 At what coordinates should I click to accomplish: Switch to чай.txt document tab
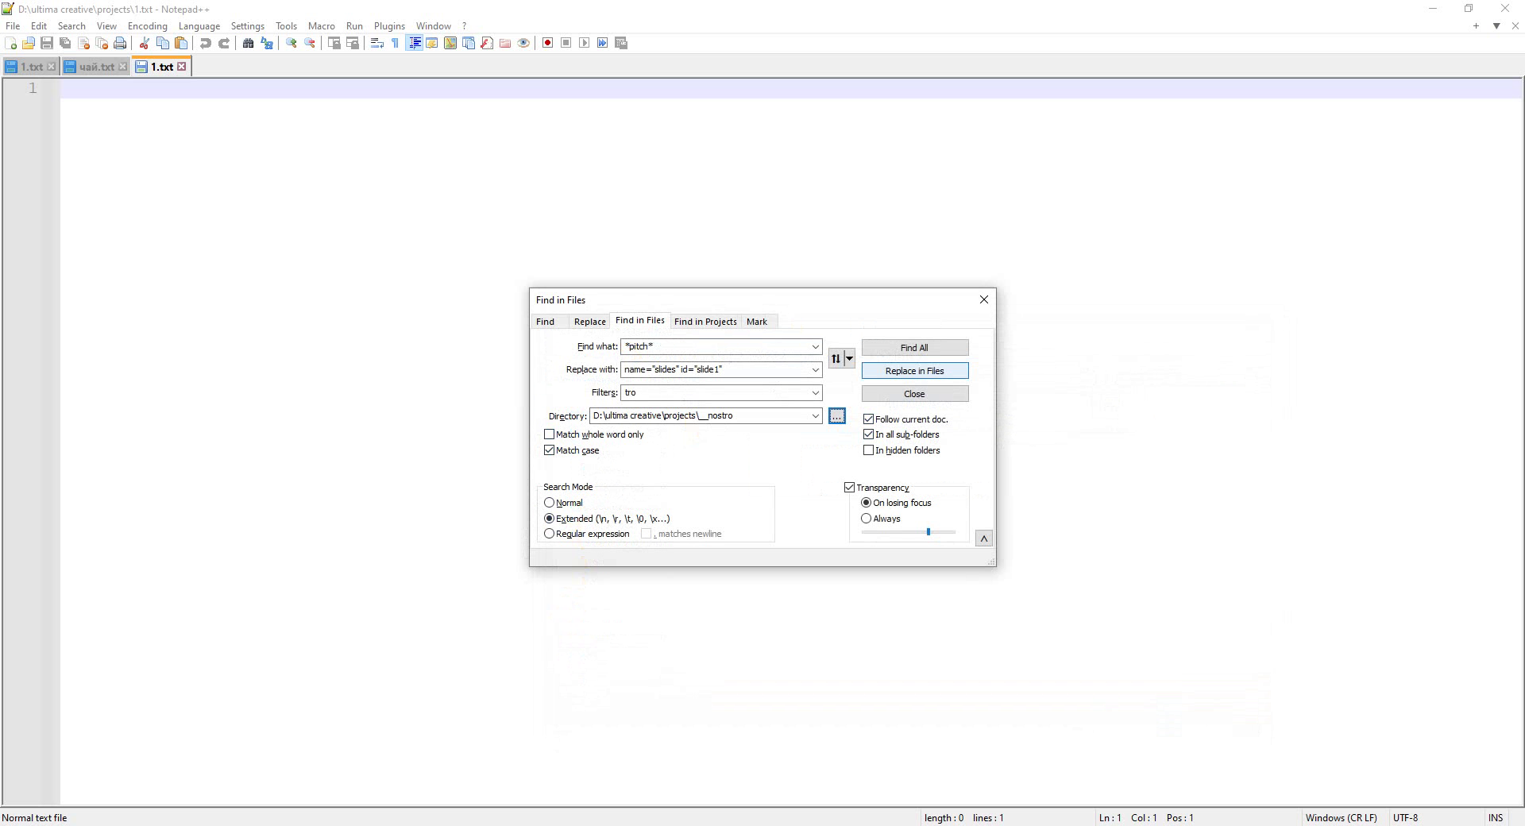95,67
